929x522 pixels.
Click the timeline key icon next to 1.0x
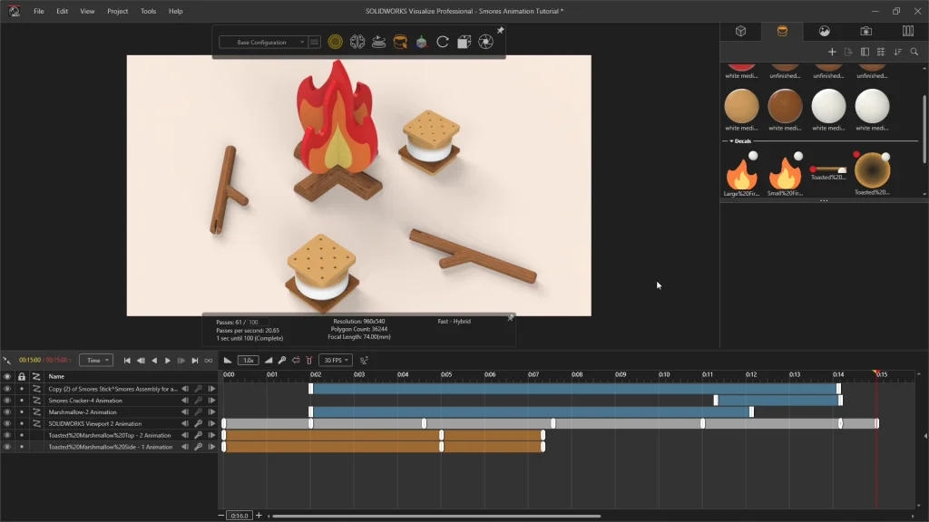(282, 361)
